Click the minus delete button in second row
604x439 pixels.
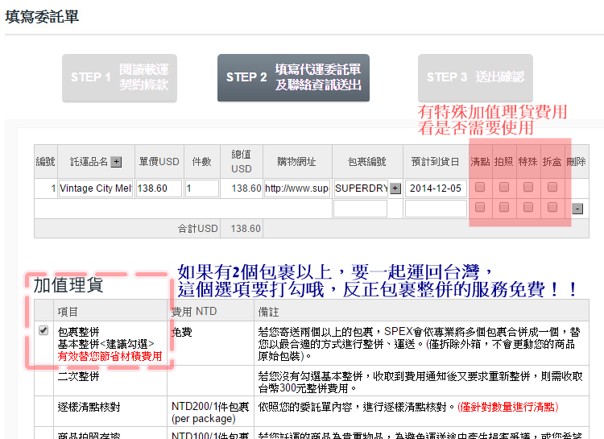coord(577,209)
